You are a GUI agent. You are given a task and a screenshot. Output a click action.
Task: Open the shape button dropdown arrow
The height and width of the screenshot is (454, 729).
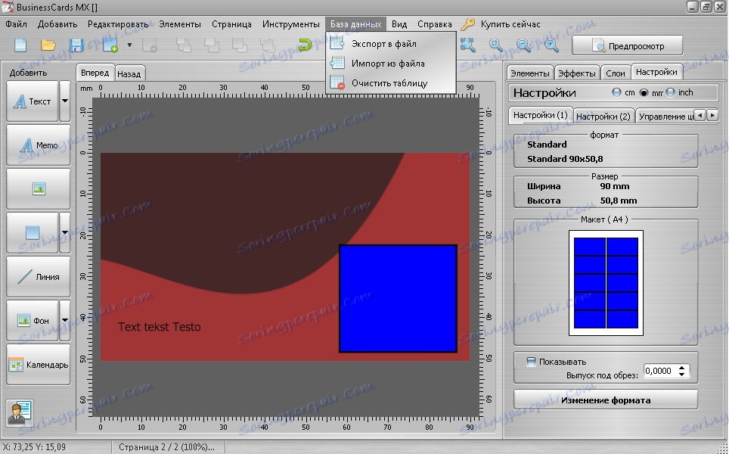[64, 233]
